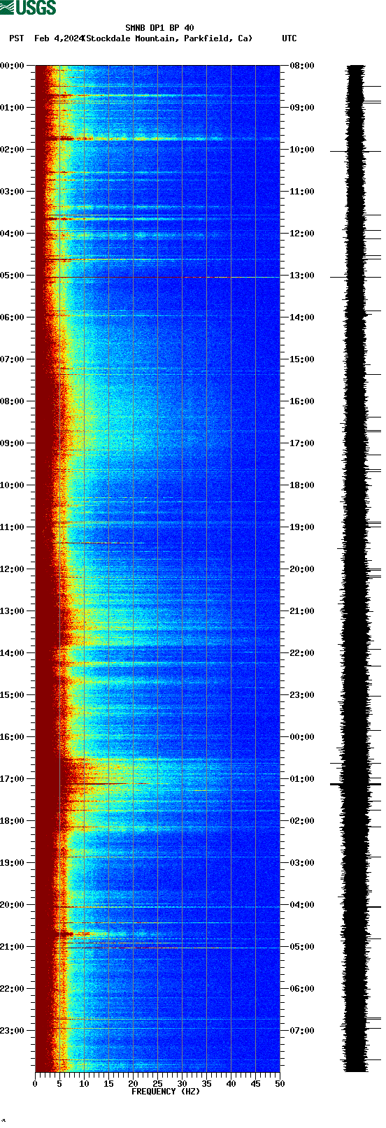Click the '02:00' label on the UTC axis
This screenshot has width=386, height=1128.
click(302, 821)
